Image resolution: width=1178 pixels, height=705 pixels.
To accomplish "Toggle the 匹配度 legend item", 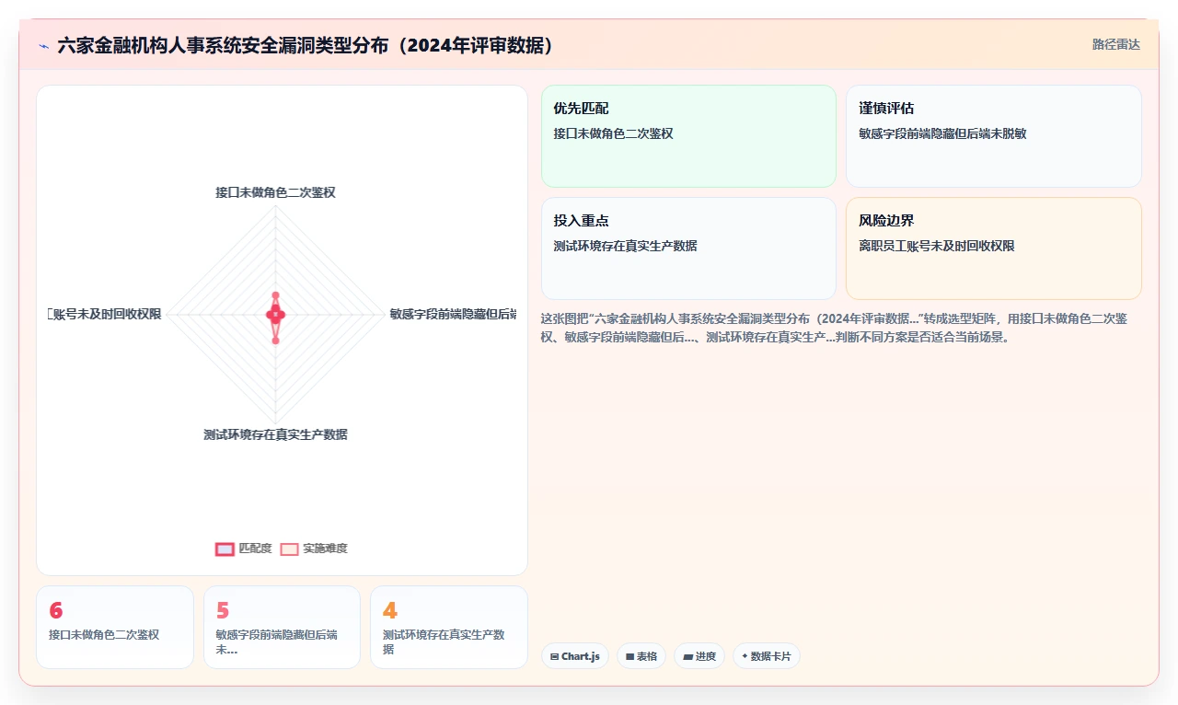I will [244, 549].
